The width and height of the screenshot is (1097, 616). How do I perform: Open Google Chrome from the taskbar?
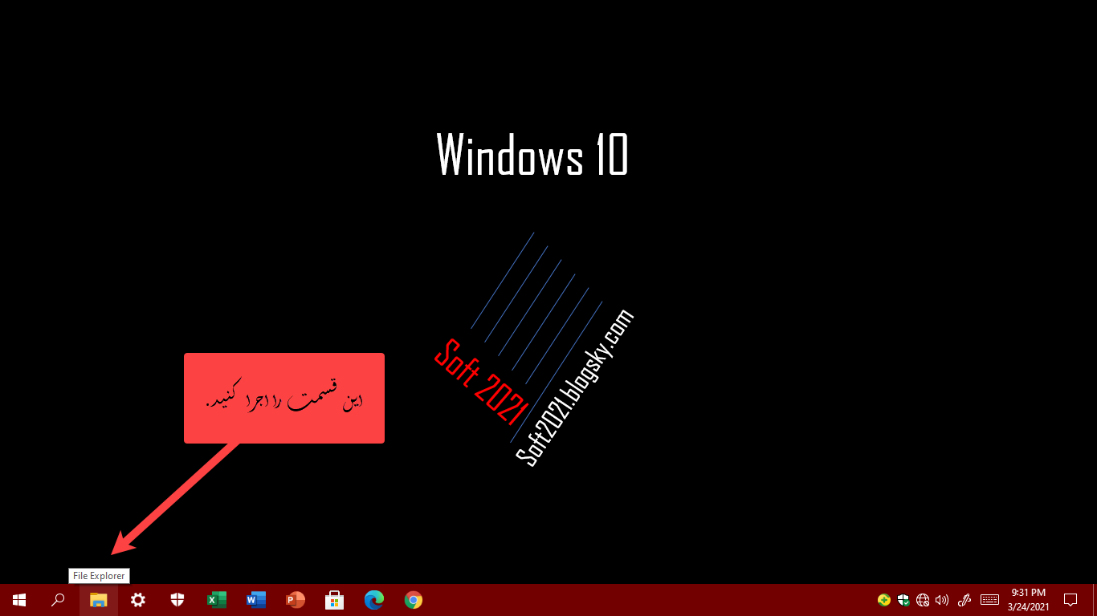(x=414, y=600)
